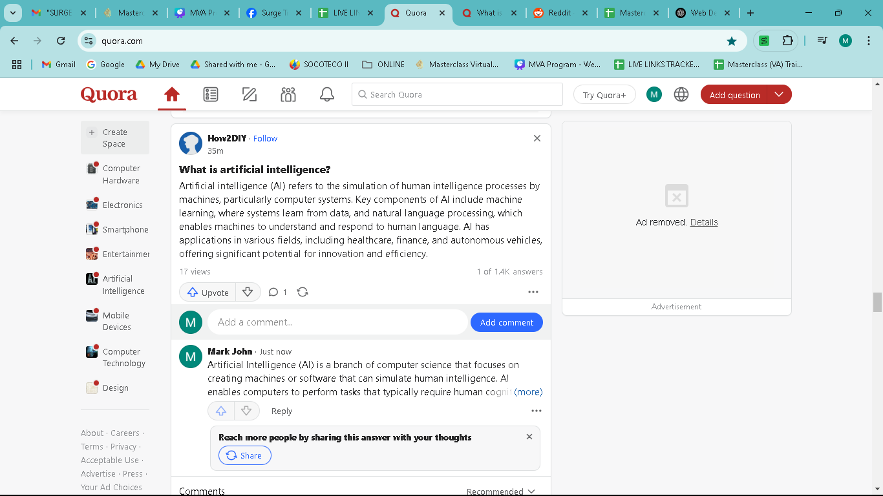Viewport: 883px width, 496px height.
Task: Open media controls icon in Chrome toolbar
Action: (822, 41)
